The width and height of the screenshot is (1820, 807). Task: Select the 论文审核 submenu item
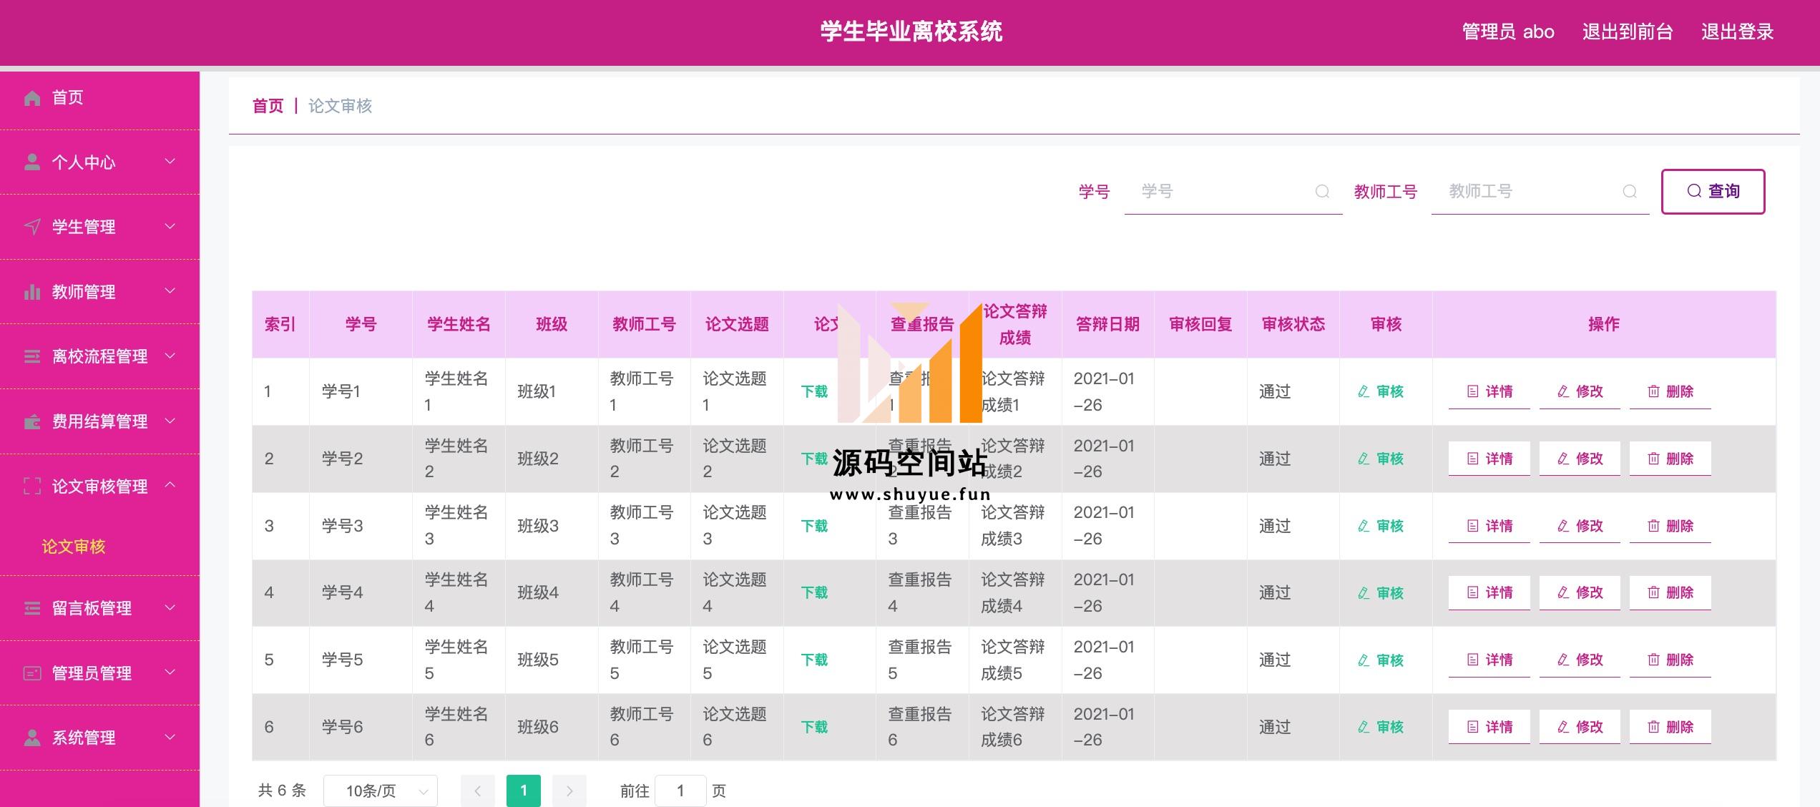click(74, 547)
